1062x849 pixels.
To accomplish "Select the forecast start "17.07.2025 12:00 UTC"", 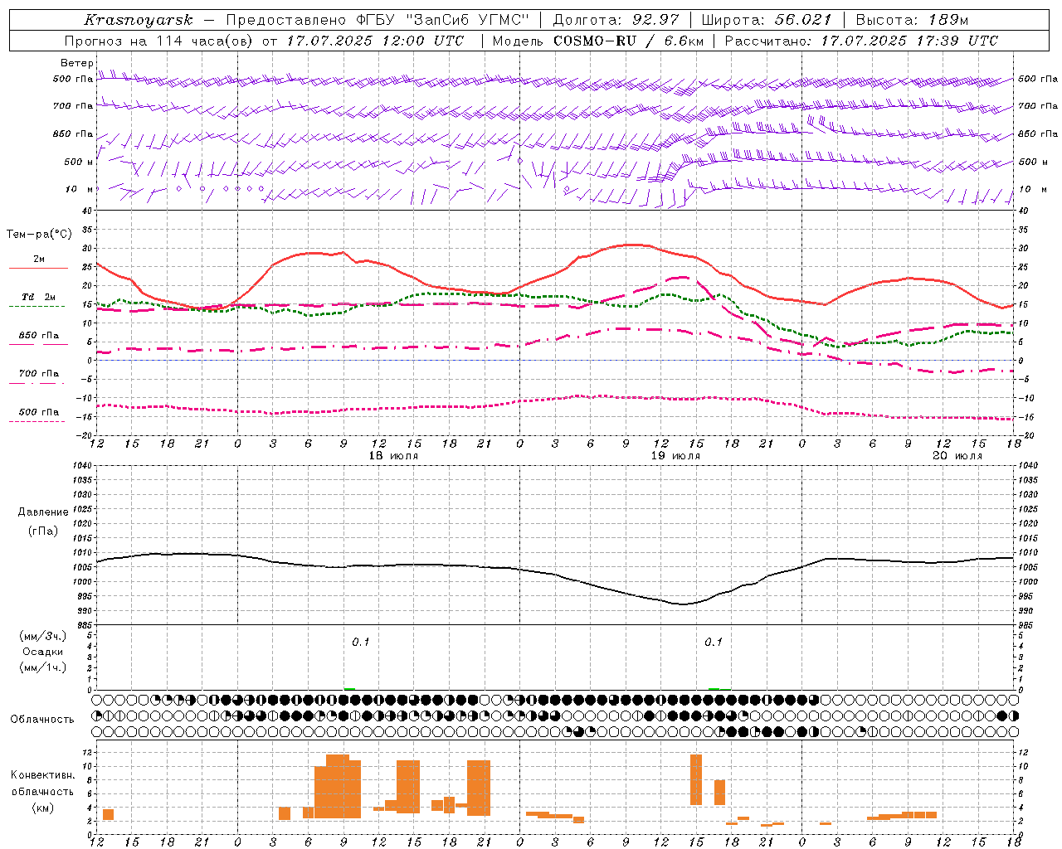I will tap(375, 41).
